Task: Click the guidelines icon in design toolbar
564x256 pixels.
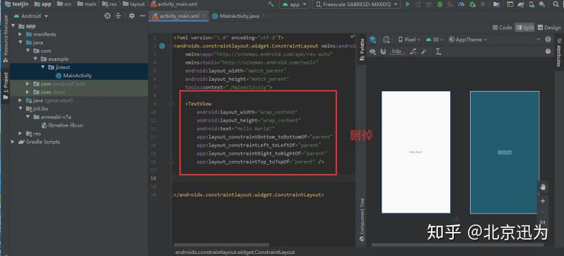Action: pos(438,52)
